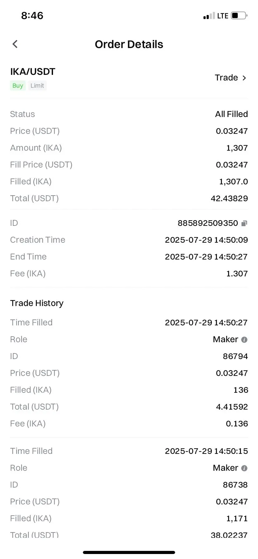The width and height of the screenshot is (258, 559).
Task: Tap the LTE signal strength indicator
Action: (x=209, y=16)
